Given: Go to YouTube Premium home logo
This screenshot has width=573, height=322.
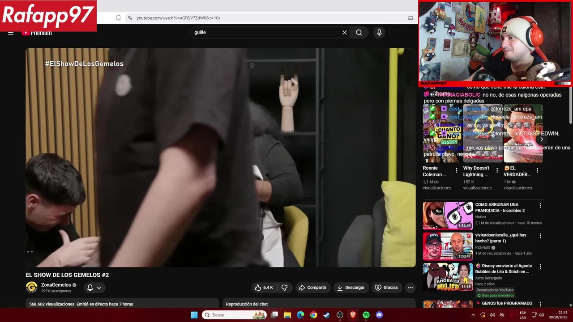Looking at the screenshot, I should [x=37, y=33].
